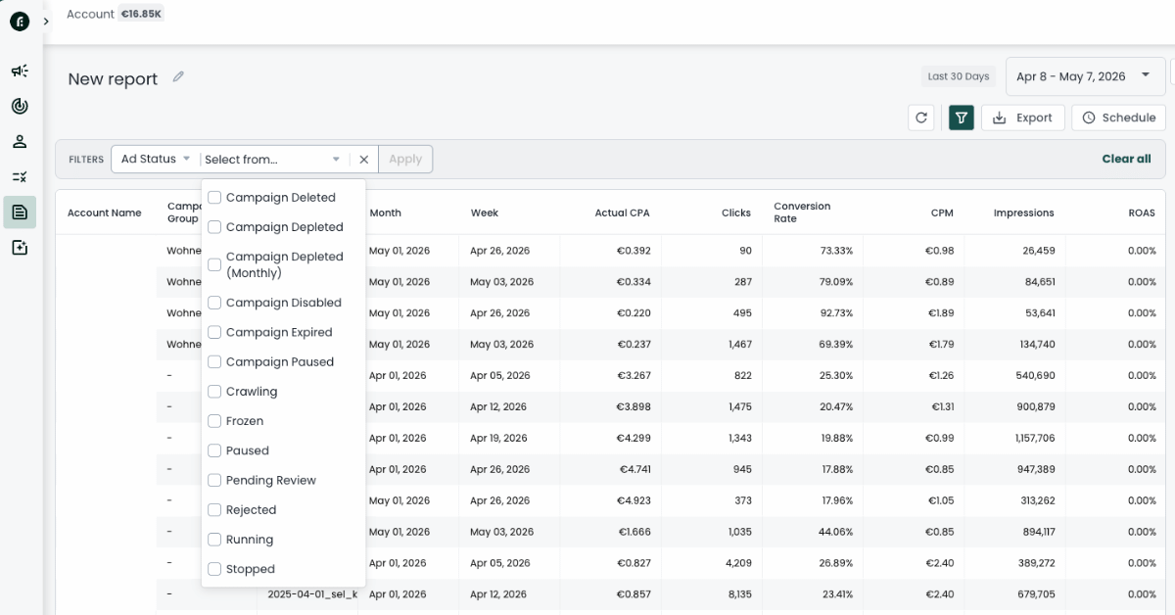Image resolution: width=1175 pixels, height=615 pixels.
Task: Export the report
Action: [1022, 118]
